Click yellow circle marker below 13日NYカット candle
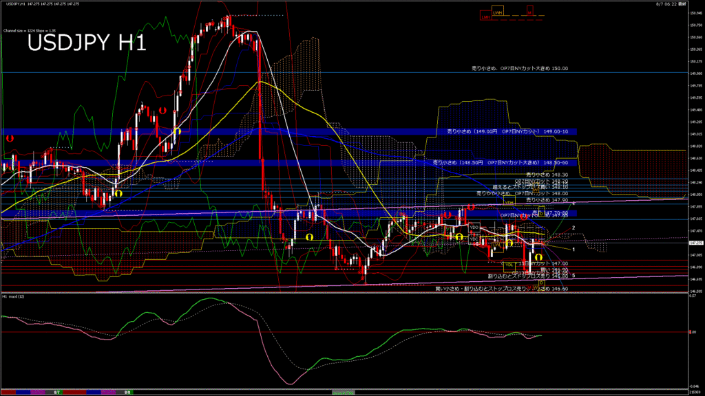The image size is (705, 396). 538,257
